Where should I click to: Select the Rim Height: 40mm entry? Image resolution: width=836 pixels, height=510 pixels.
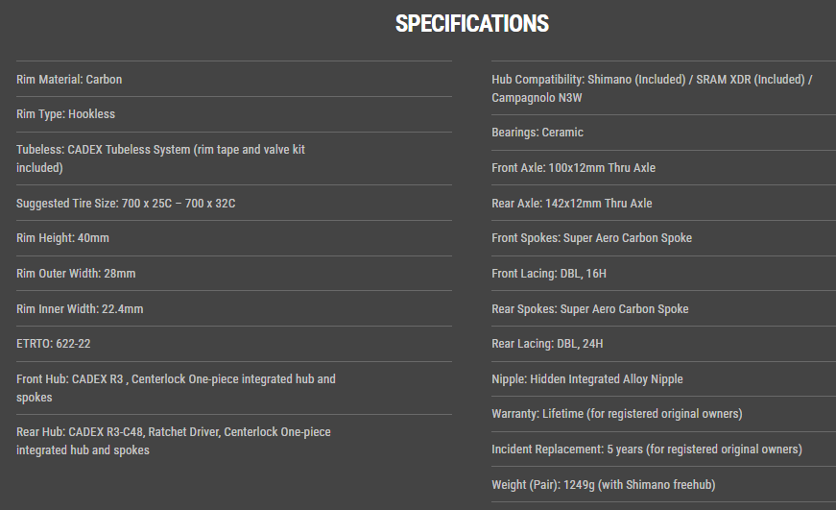62,238
